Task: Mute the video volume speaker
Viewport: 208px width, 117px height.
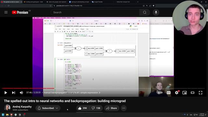Action: click(21, 93)
